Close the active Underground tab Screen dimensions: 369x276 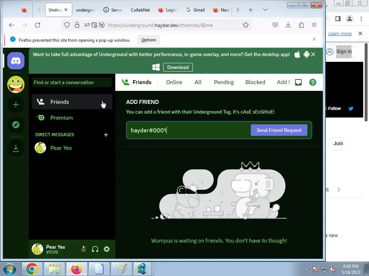point(66,10)
